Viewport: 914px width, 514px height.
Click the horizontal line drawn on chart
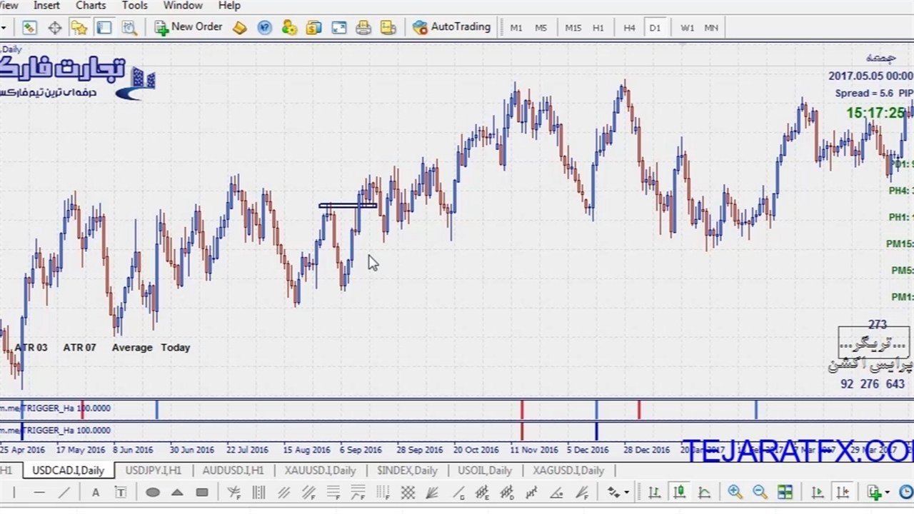click(348, 206)
